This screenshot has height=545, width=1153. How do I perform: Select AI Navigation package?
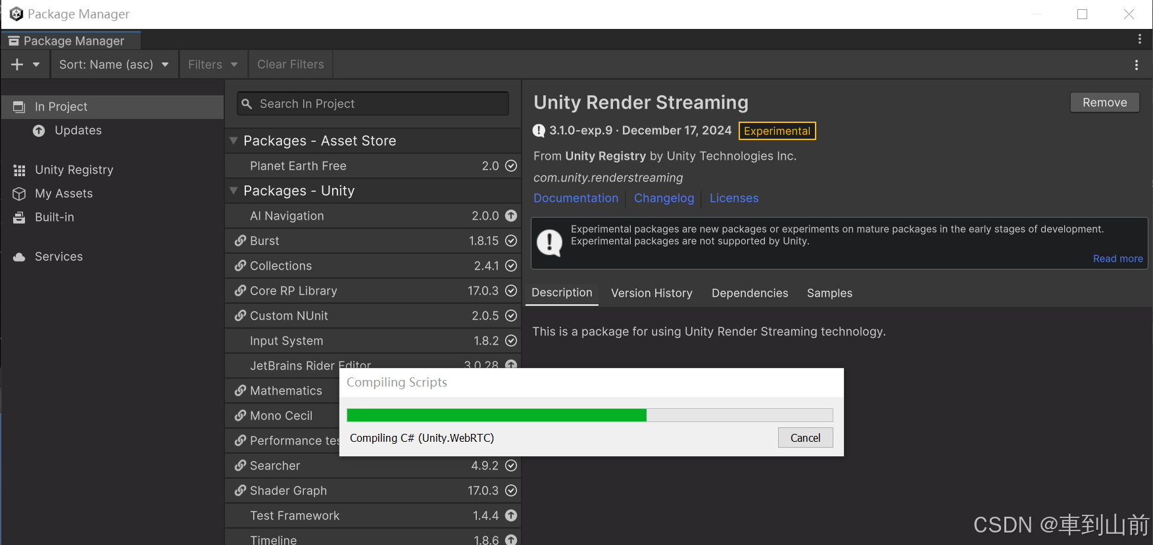click(373, 216)
